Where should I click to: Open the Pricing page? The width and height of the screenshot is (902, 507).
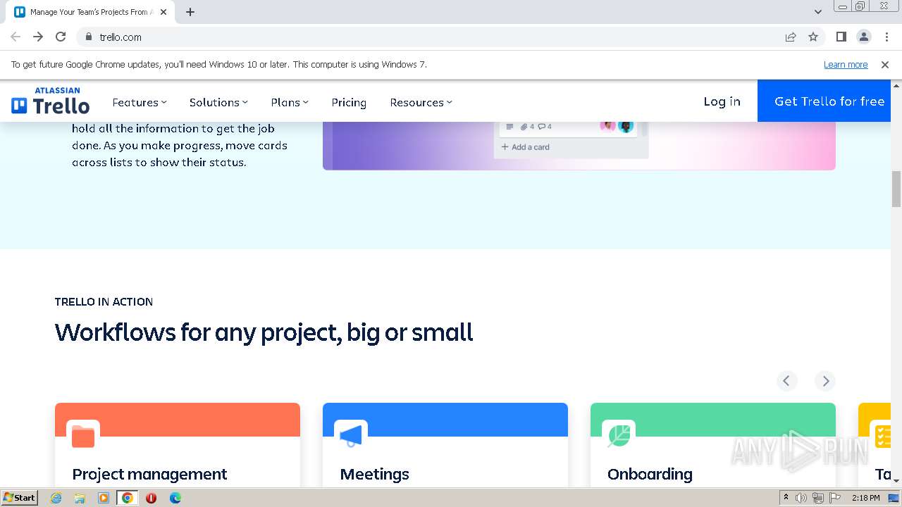click(349, 102)
